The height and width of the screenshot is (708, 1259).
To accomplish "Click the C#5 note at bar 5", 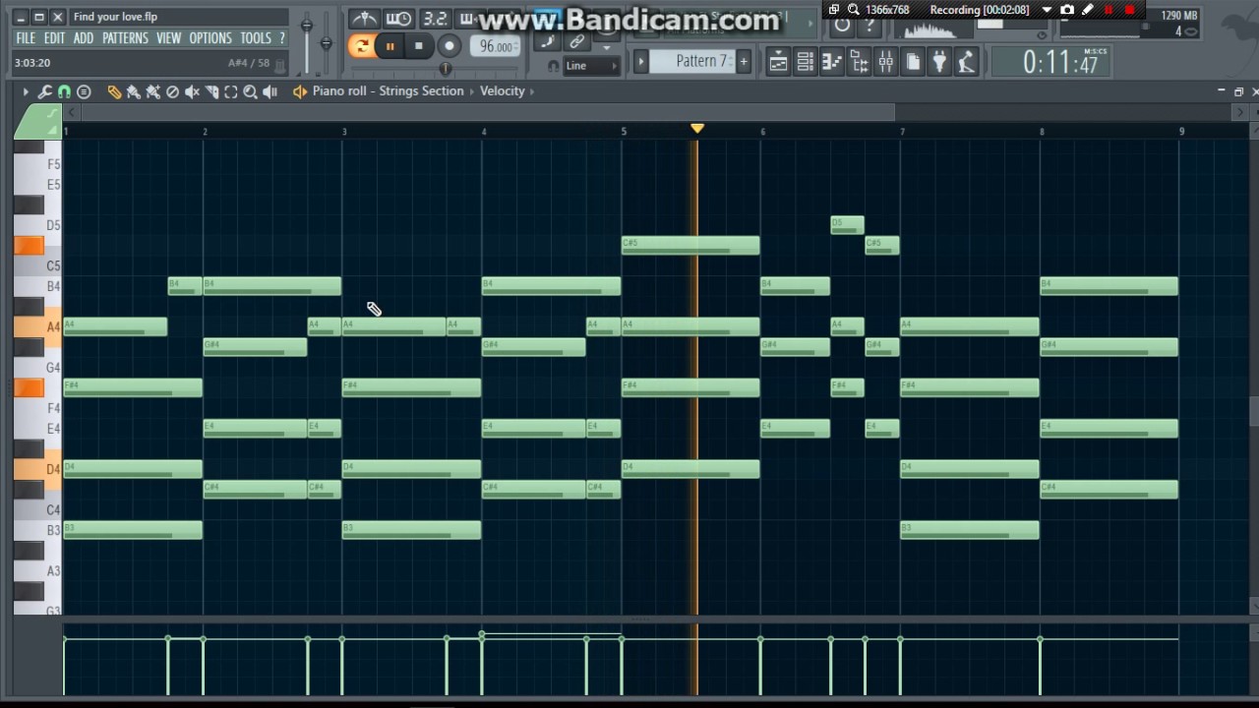I will (x=690, y=246).
